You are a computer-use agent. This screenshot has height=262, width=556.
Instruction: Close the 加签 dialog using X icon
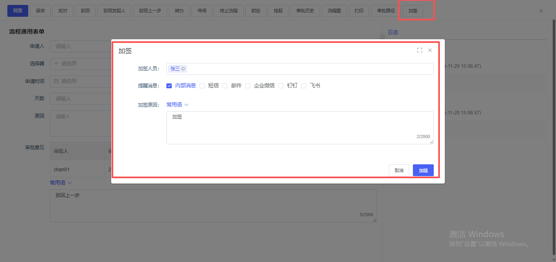click(x=430, y=50)
